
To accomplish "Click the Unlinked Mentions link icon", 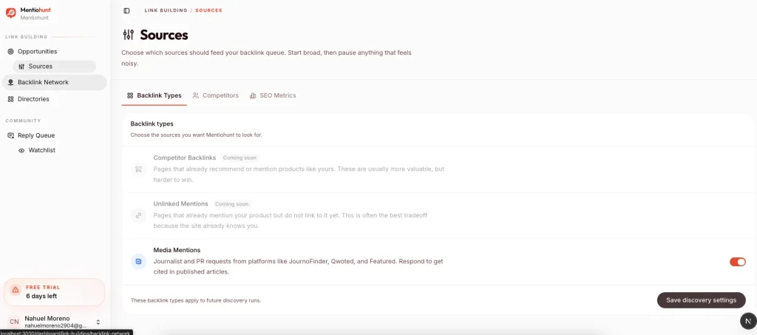I will (138, 215).
